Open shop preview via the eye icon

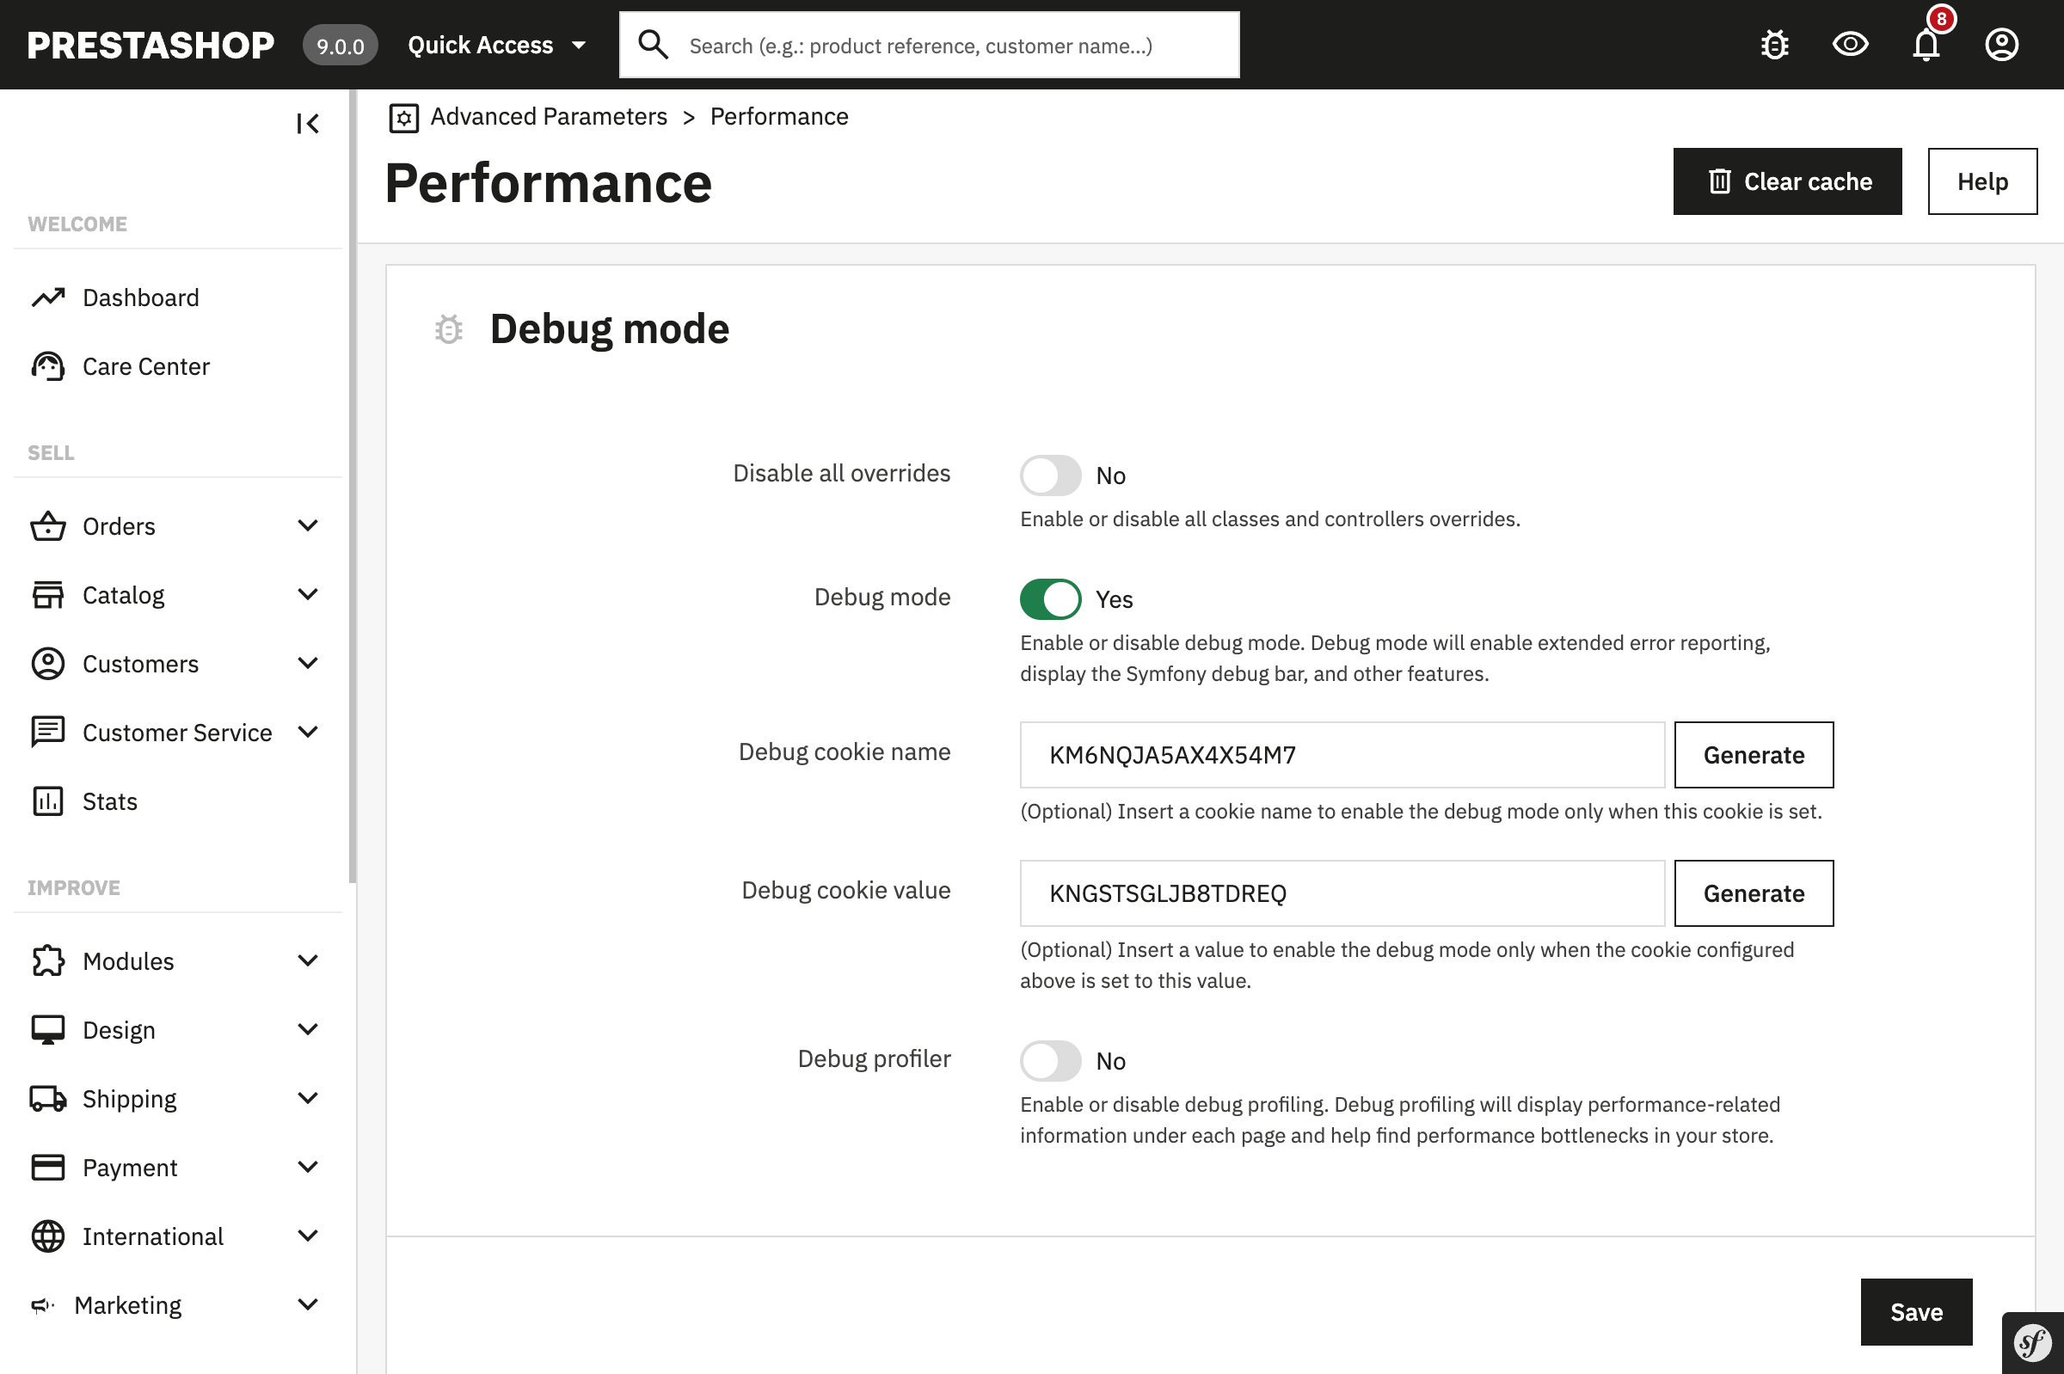[1850, 45]
